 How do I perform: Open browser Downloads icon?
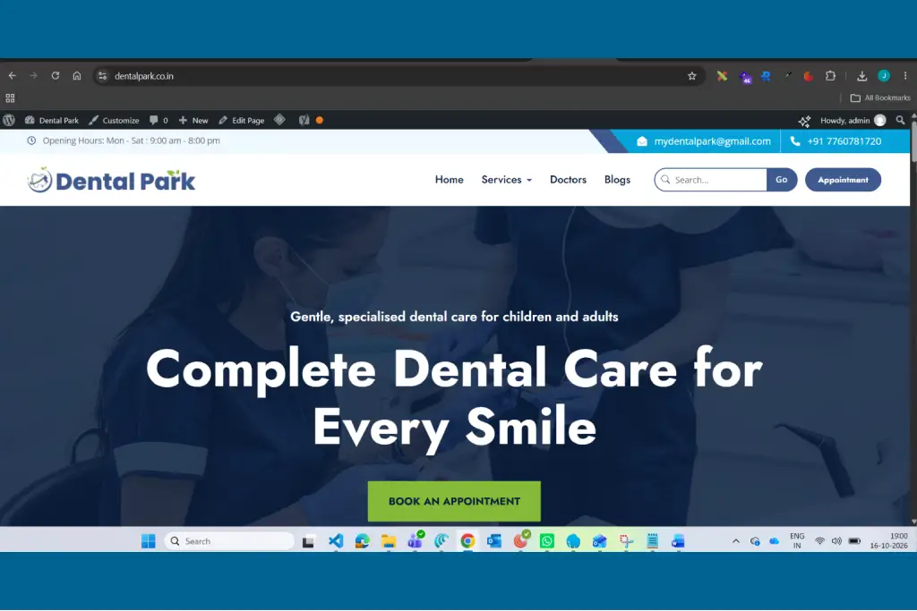(862, 76)
